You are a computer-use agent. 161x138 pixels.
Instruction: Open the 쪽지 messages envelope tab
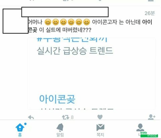point(100,127)
